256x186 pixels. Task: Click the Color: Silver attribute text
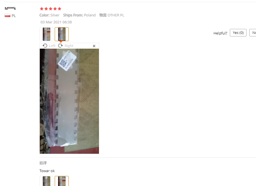click(49, 15)
